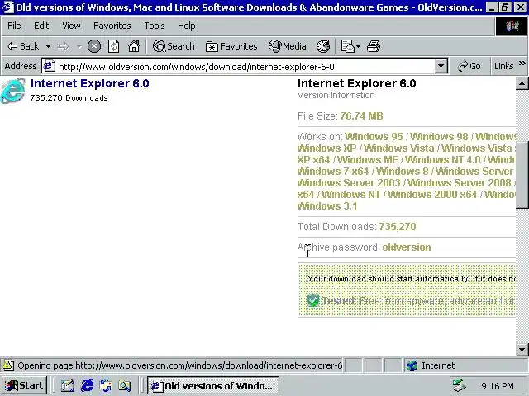Open the Internet Explorer 6.0 title link
The width and height of the screenshot is (529, 396).
[x=90, y=83]
